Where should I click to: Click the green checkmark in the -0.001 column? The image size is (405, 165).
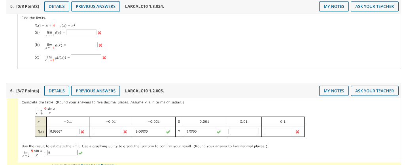168,132
